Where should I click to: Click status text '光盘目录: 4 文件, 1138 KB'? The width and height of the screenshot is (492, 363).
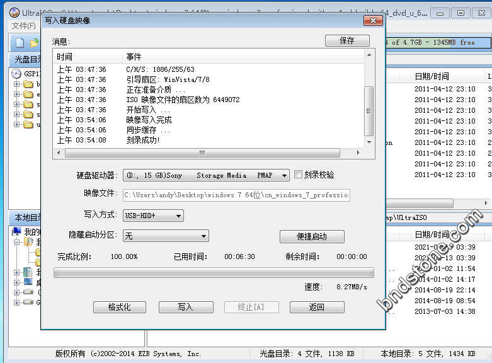pos(307,354)
